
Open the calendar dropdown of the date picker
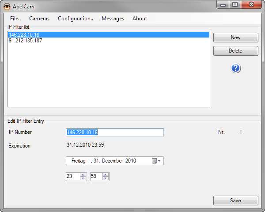coord(157,161)
